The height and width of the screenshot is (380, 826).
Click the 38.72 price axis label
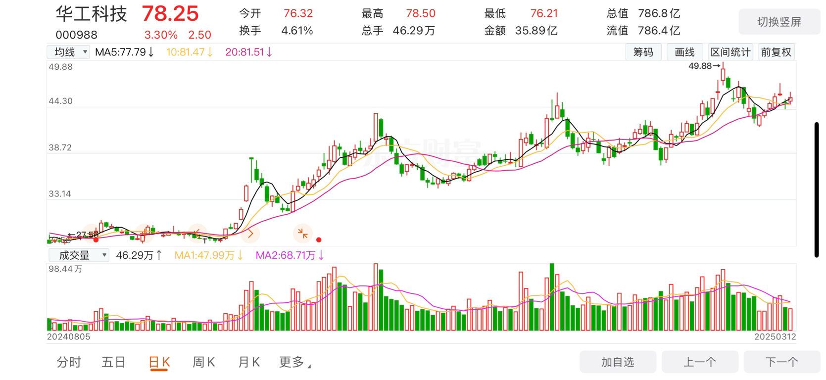click(60, 147)
